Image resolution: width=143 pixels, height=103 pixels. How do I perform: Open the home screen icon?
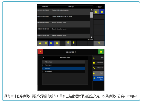point(40,43)
